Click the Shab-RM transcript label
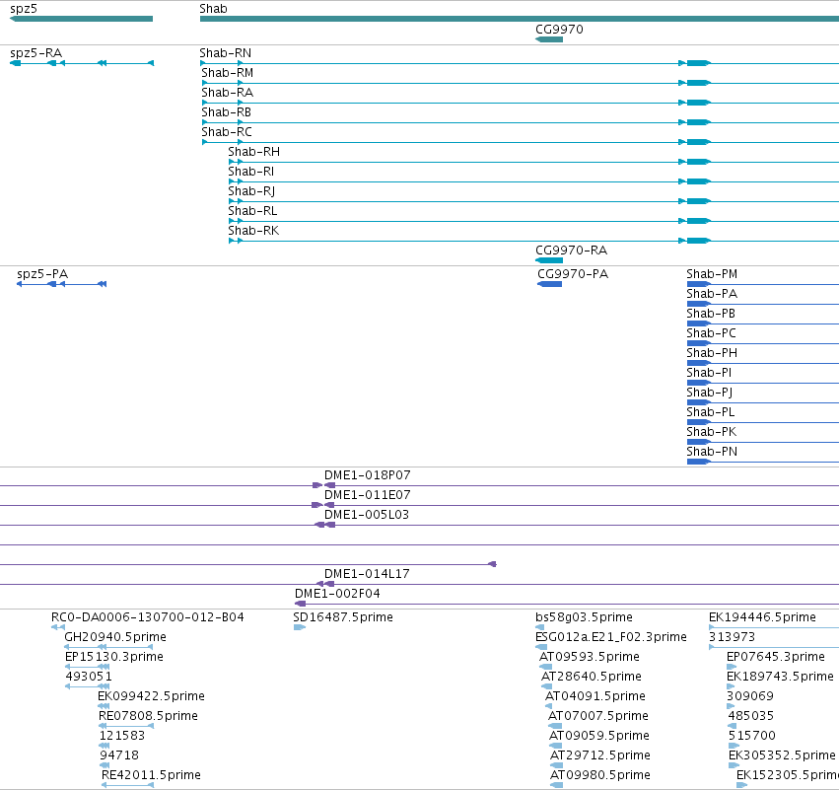The height and width of the screenshot is (790, 839). [x=228, y=73]
